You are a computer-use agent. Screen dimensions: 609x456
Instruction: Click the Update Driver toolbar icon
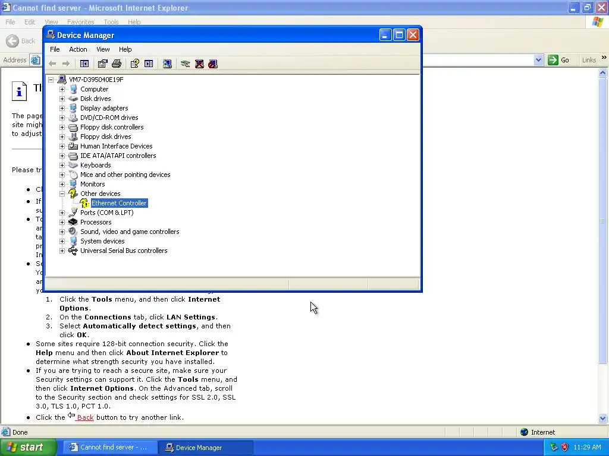(x=186, y=64)
